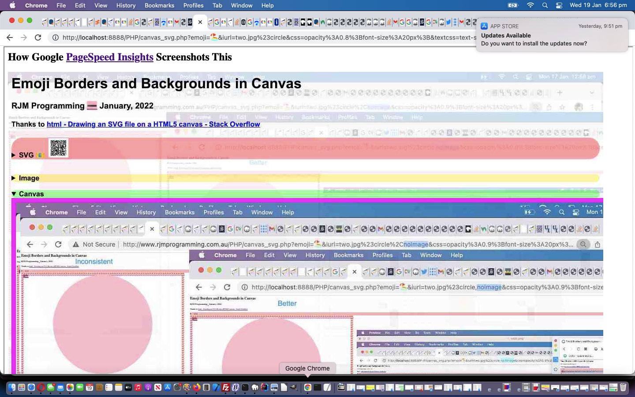Open the Edit menu

(80, 5)
